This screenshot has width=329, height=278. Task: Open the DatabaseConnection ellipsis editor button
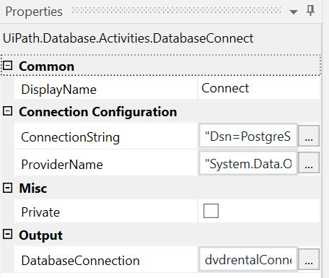tap(309, 259)
